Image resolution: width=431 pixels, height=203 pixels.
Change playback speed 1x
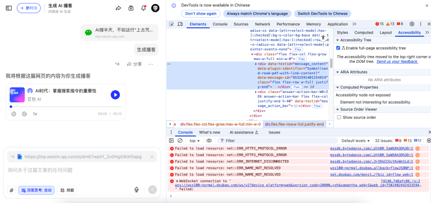coord(35,114)
